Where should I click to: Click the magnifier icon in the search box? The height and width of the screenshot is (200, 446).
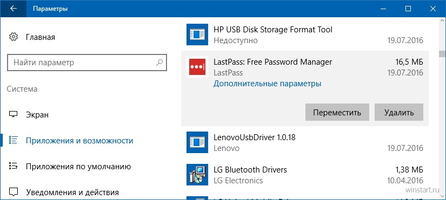coord(159,62)
